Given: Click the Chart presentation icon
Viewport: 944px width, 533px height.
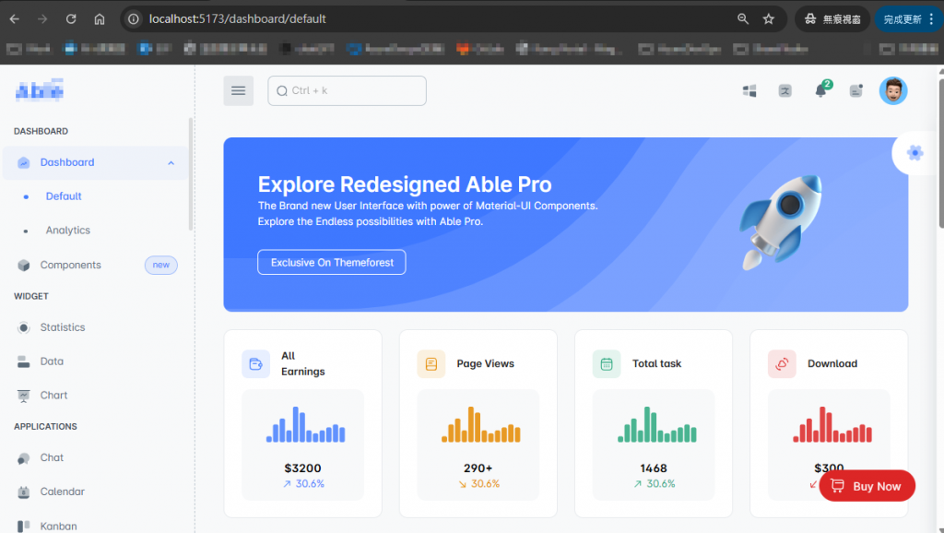Looking at the screenshot, I should (x=23, y=396).
